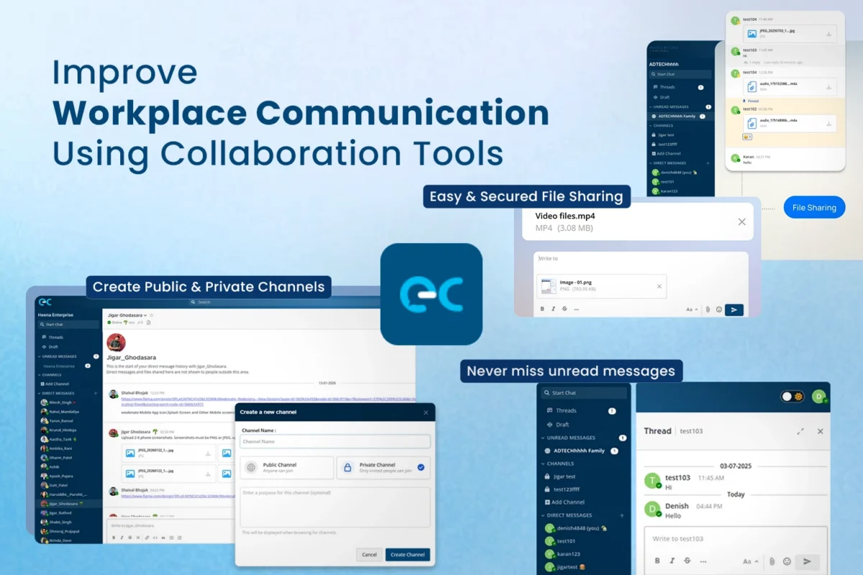This screenshot has height=575, width=863.
Task: Click the Create Channel button
Action: [x=408, y=554]
